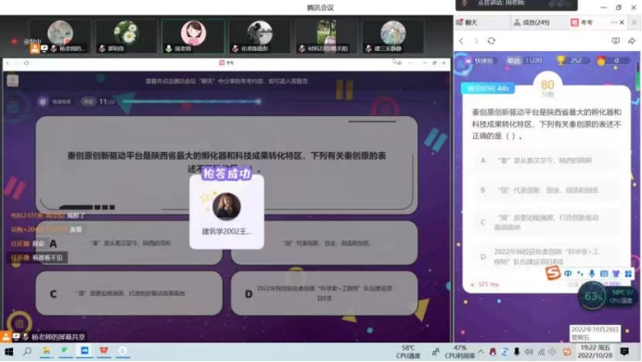Image resolution: width=642 pixels, height=362 pixels.
Task: Click the large C answer card on the shared screen
Action: click(129, 293)
